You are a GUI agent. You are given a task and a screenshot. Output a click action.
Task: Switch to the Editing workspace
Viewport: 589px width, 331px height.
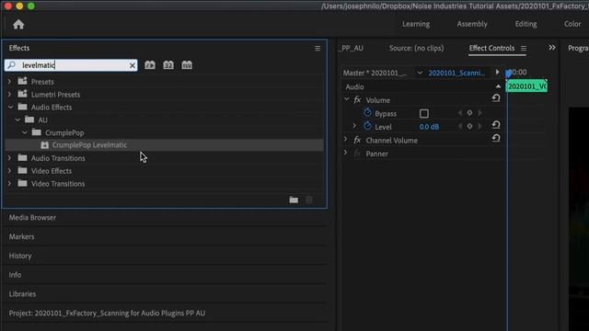point(525,24)
